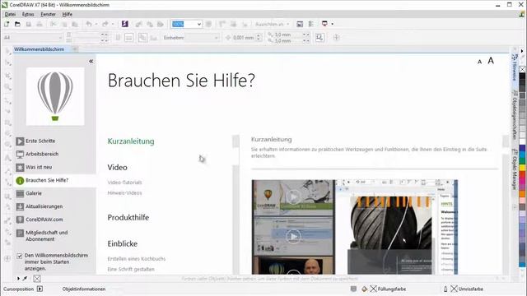
Task: Click the New document icon
Action: [x=7, y=24]
